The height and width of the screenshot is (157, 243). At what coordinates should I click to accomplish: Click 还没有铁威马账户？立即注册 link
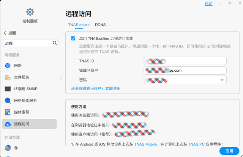[96, 88]
